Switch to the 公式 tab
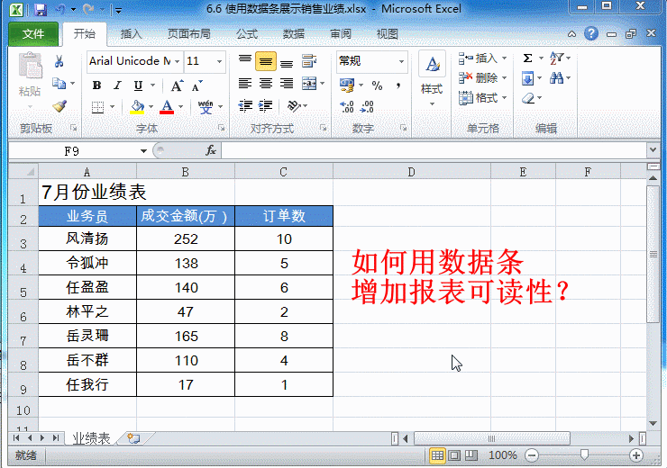The height and width of the screenshot is (468, 667). (x=247, y=34)
